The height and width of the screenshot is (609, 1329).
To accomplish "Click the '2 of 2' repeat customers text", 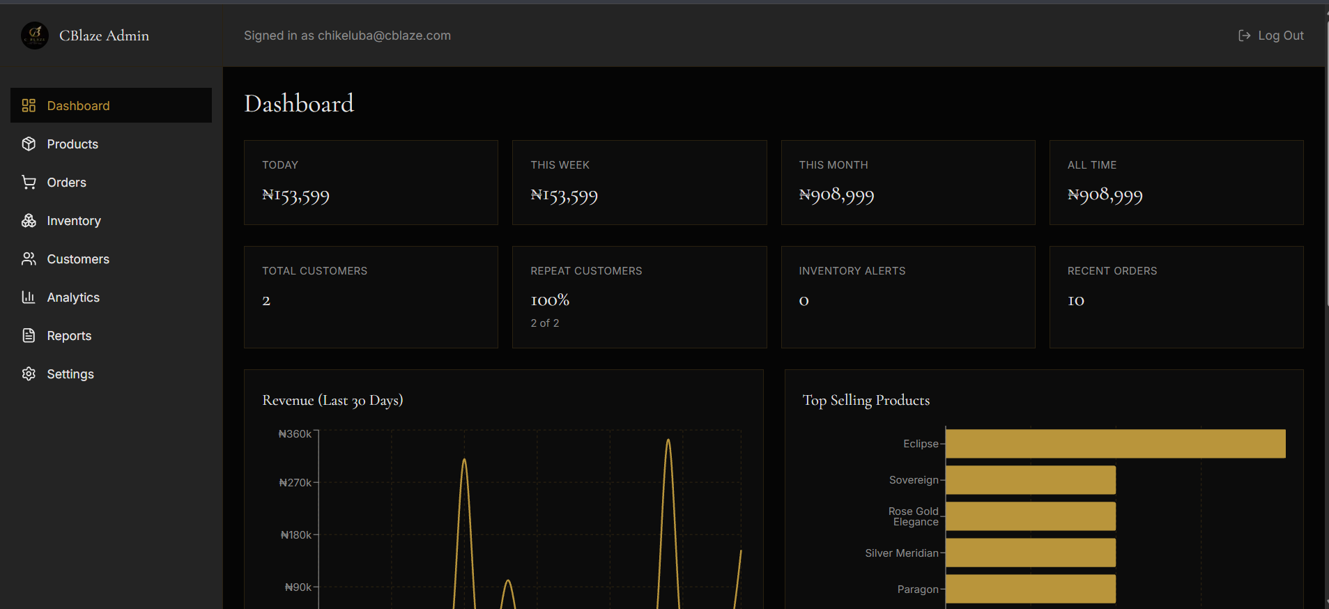I will click(545, 323).
